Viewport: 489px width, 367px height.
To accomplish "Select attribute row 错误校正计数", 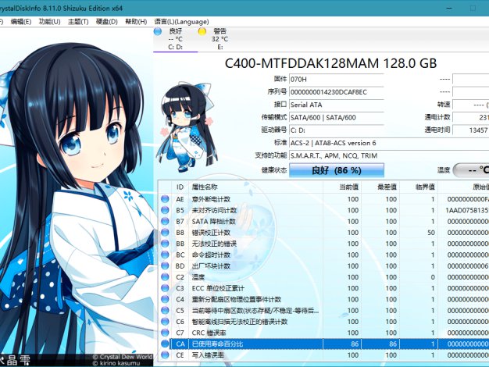I will [323, 233].
